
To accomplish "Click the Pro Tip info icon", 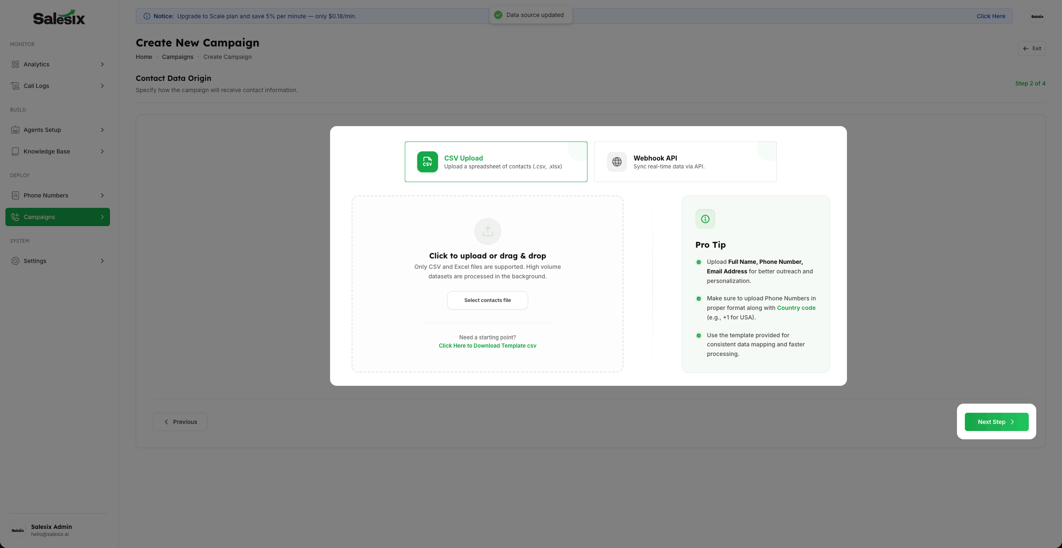I will [705, 219].
